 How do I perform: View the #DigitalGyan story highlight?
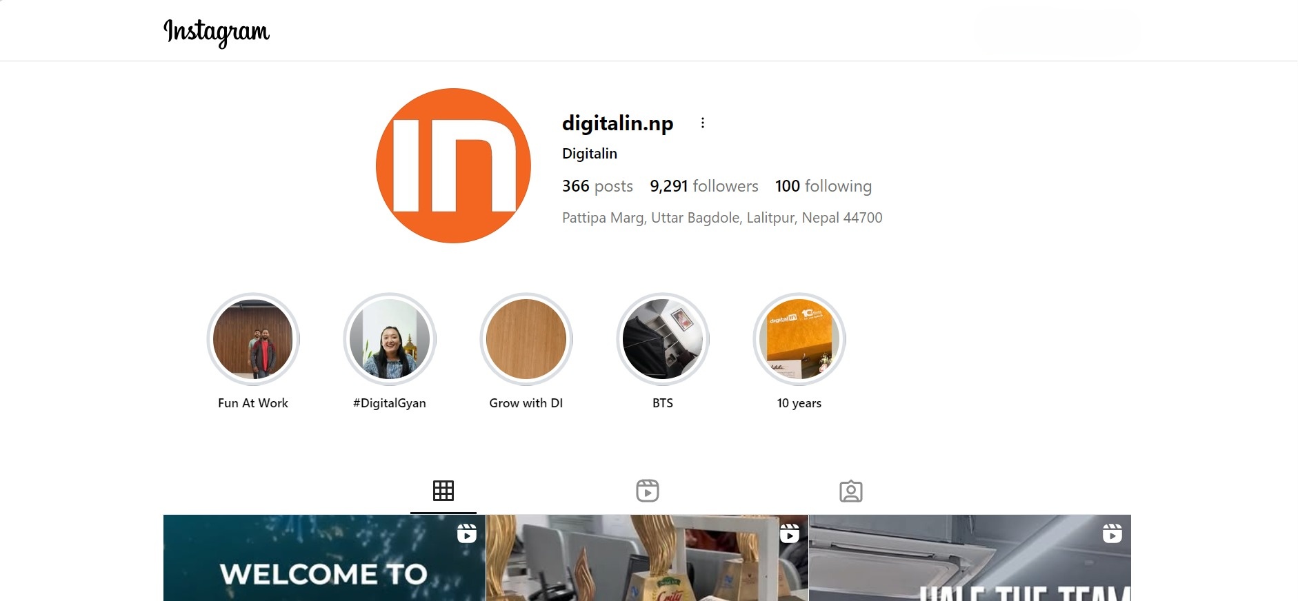click(390, 338)
